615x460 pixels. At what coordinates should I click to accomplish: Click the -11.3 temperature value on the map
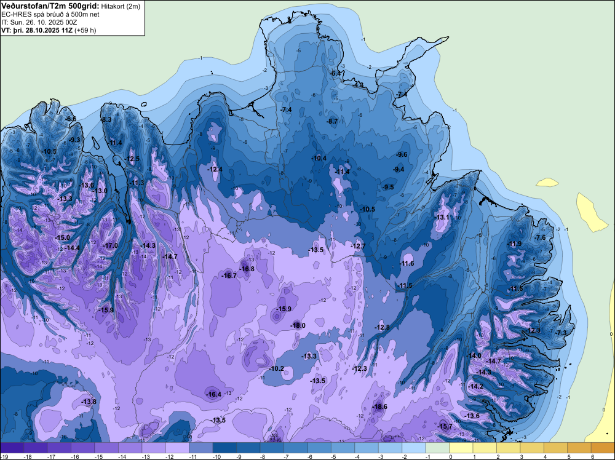(x=137, y=183)
